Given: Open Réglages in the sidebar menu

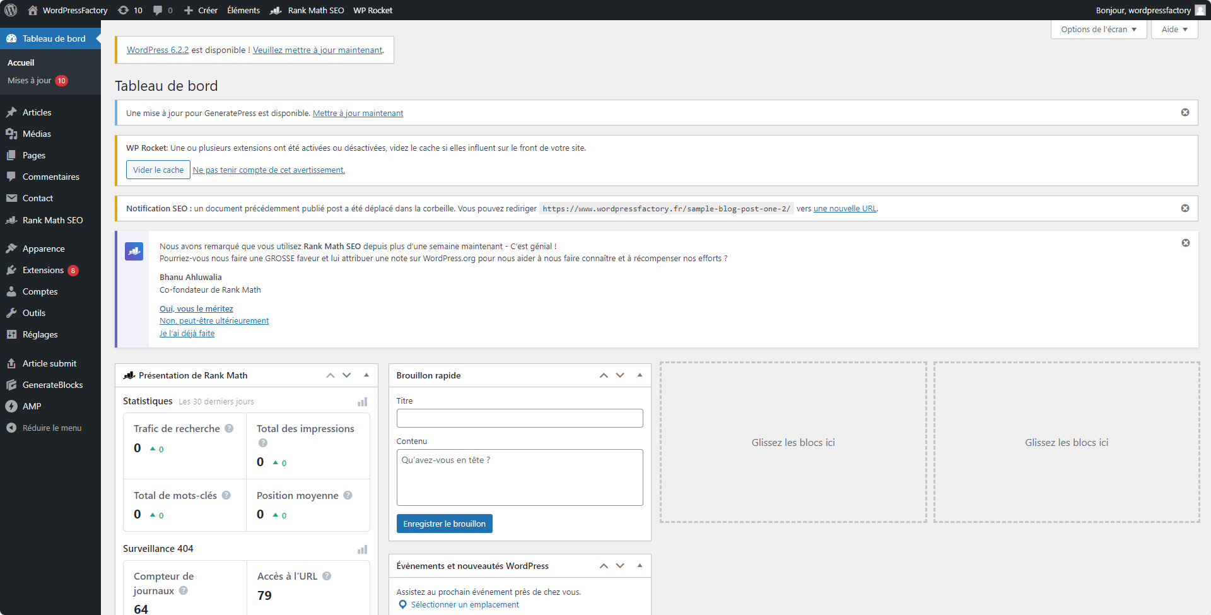Looking at the screenshot, I should pos(40,334).
